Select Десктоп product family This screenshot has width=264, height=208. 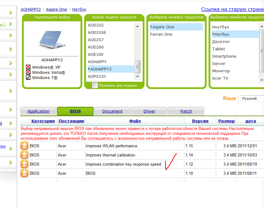235,41
